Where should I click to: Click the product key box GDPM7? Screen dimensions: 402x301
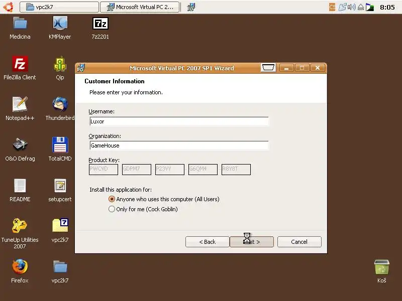137,169
